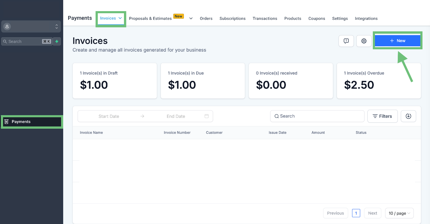Viewport: 430px width, 224px height.
Task: Click the Invoice(s) in Due card
Action: [203, 81]
